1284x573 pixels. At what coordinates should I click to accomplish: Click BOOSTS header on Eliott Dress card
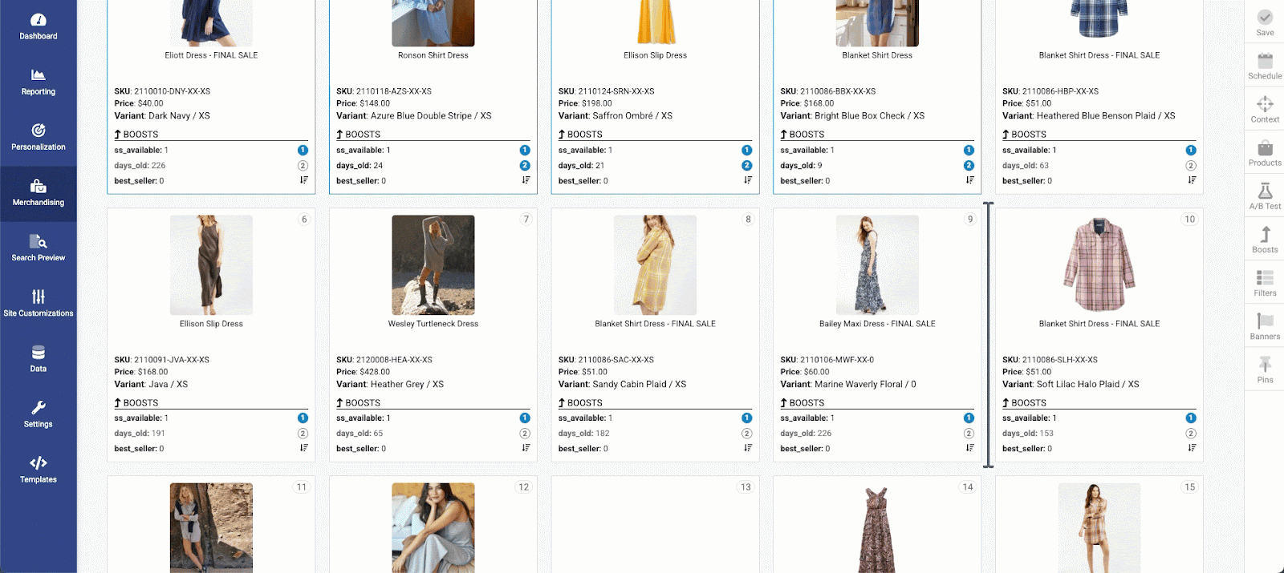point(136,135)
